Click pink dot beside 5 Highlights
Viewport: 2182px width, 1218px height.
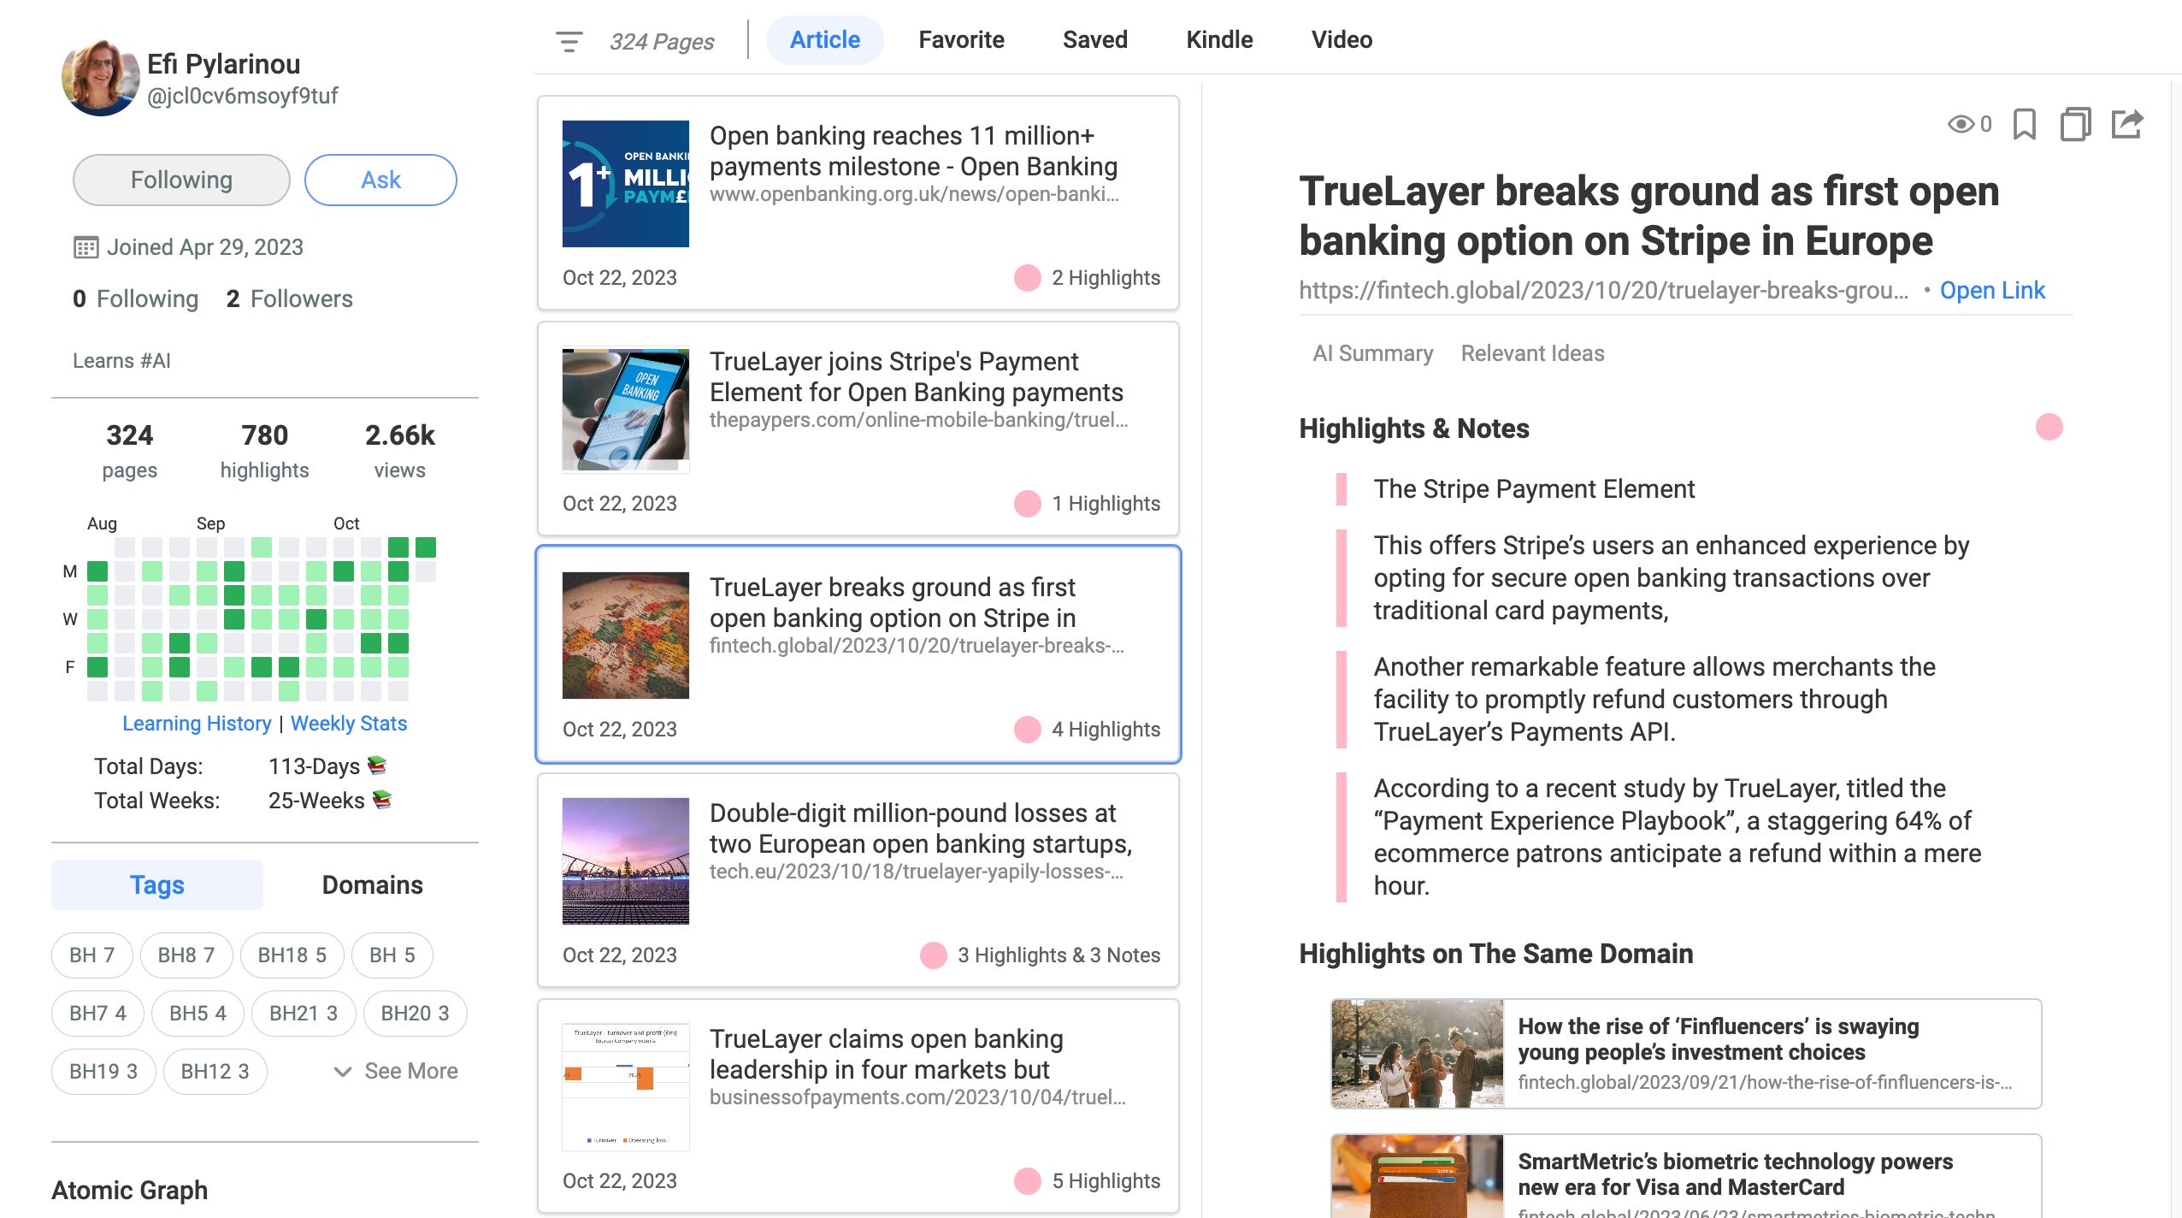coord(1027,1181)
